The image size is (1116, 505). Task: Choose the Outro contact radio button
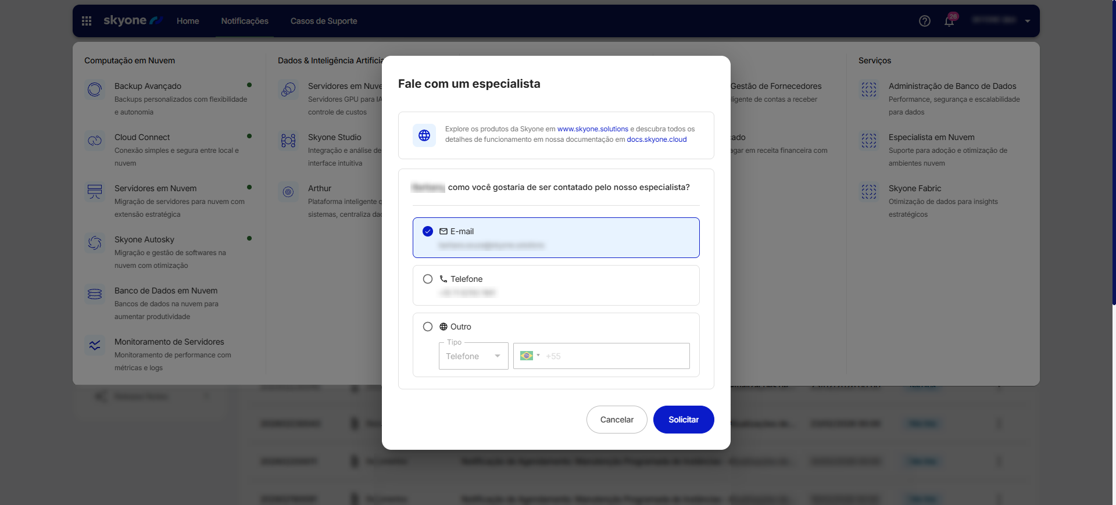428,327
